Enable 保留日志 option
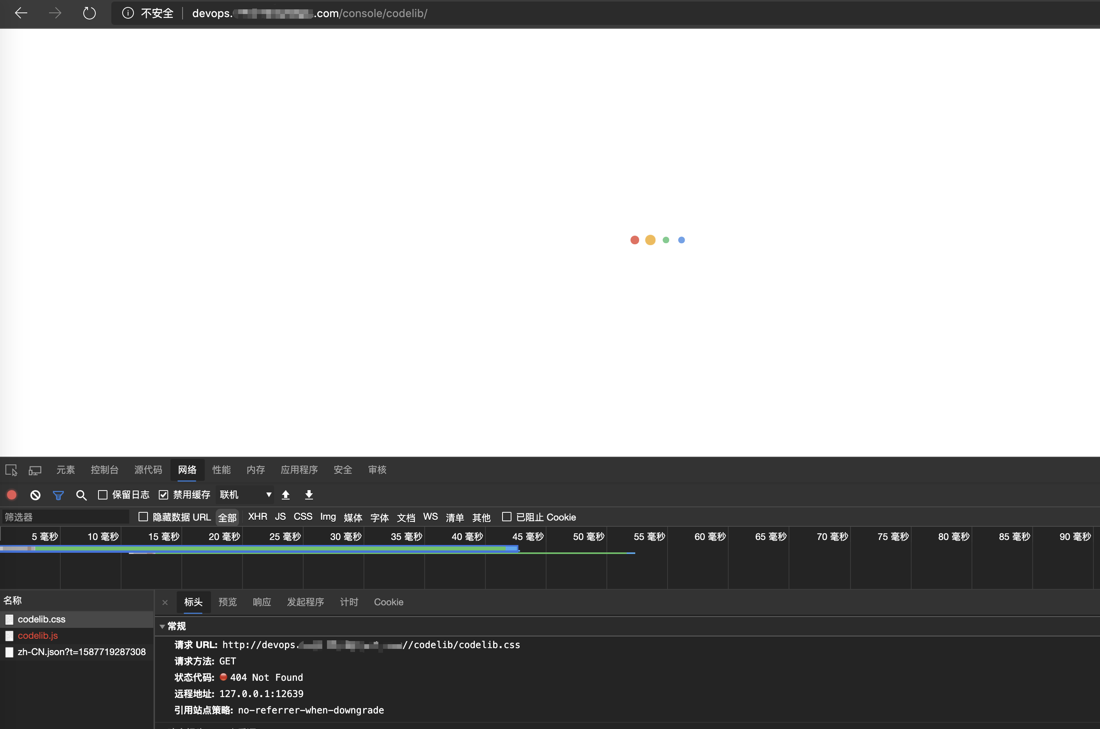1100x729 pixels. [x=103, y=495]
